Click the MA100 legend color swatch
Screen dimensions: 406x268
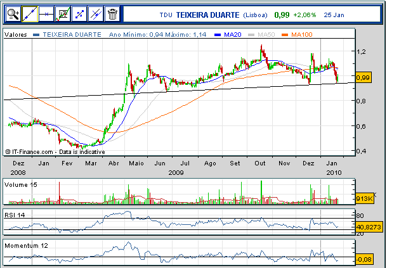pos(285,35)
